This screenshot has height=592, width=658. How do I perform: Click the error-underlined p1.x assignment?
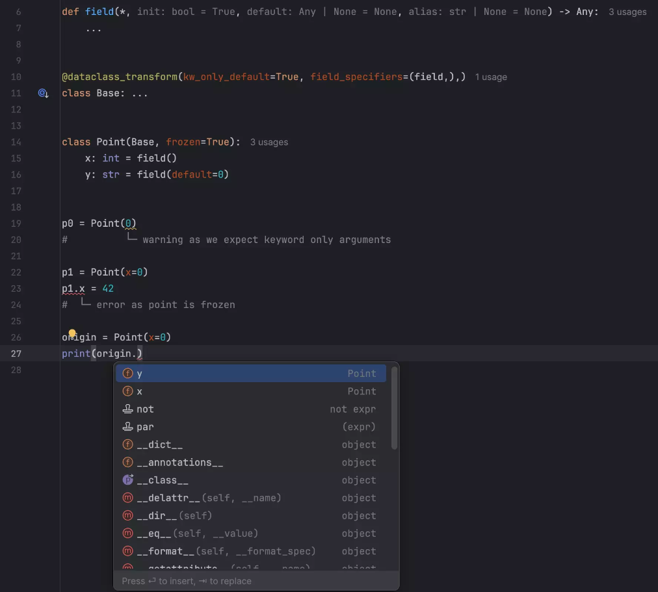click(x=73, y=289)
